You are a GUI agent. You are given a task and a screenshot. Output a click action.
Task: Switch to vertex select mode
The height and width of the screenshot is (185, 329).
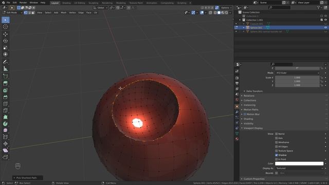coord(26,12)
